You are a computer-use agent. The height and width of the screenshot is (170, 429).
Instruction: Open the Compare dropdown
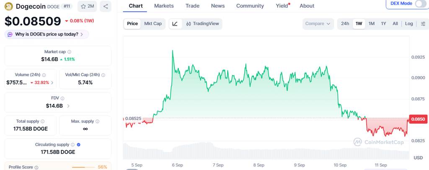click(318, 24)
